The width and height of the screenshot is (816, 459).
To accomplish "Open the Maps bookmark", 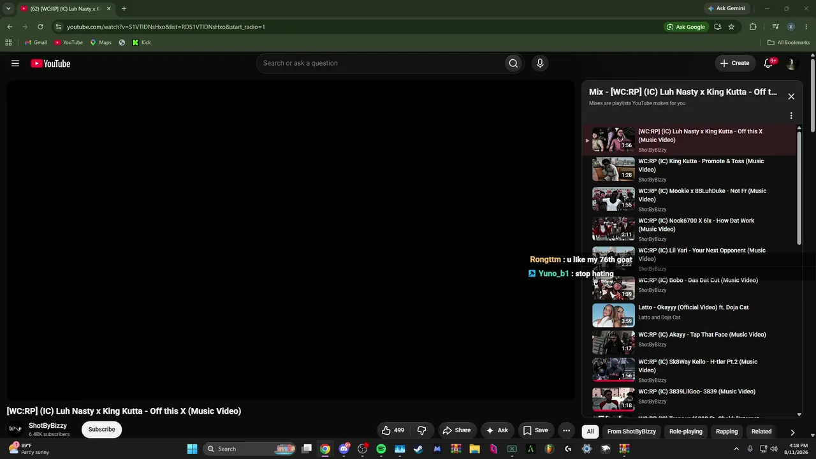I will click(x=101, y=43).
